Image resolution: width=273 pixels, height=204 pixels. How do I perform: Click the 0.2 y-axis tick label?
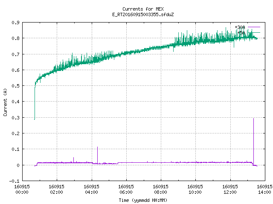[x=15, y=133]
